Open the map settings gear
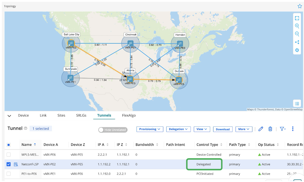 coord(297,50)
